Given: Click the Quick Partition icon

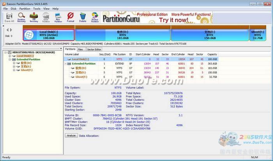Looking at the screenshot, I should (46, 17).
